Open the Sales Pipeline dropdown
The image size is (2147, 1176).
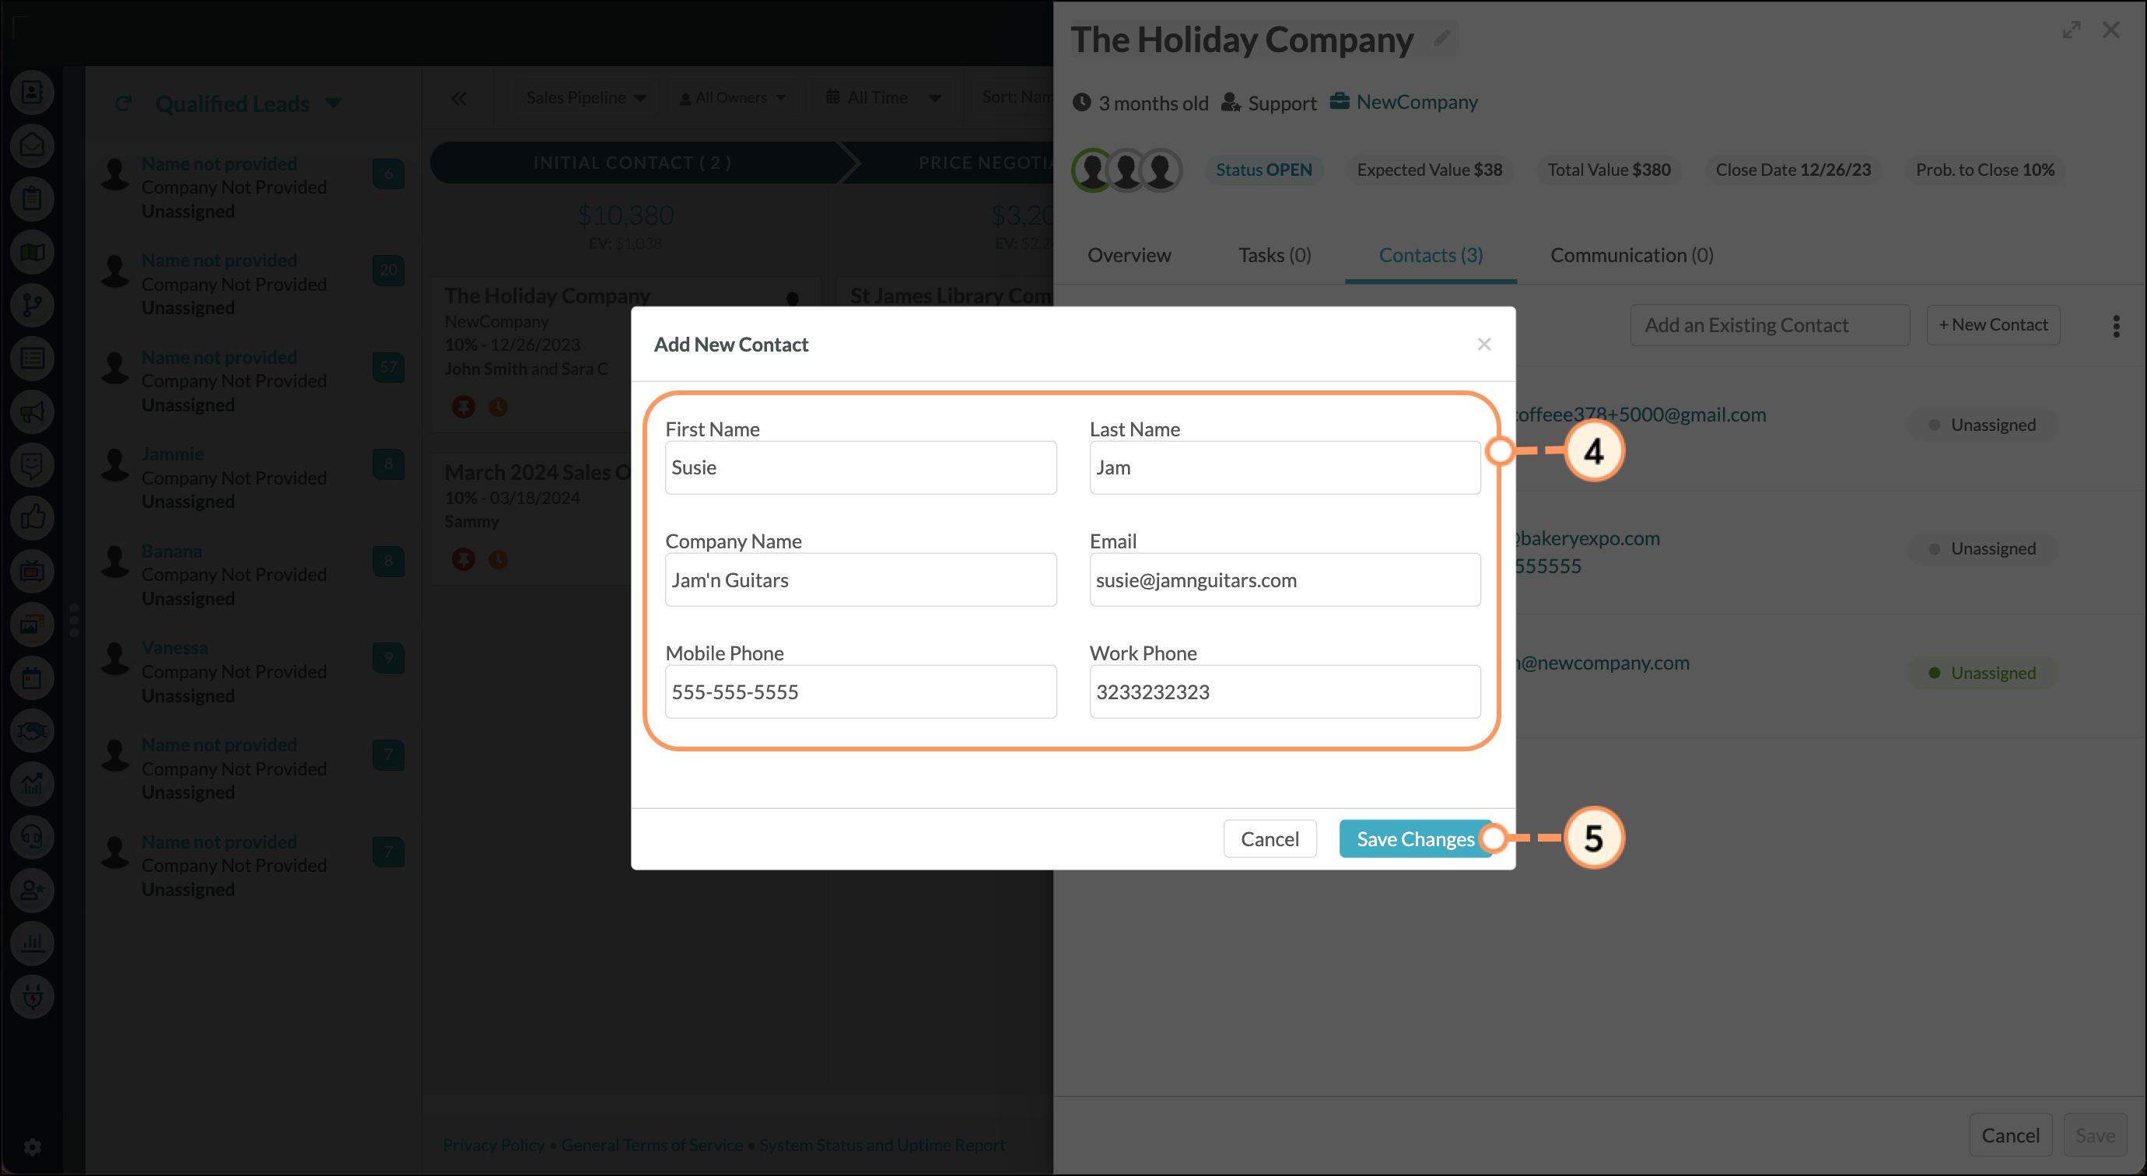pos(586,97)
